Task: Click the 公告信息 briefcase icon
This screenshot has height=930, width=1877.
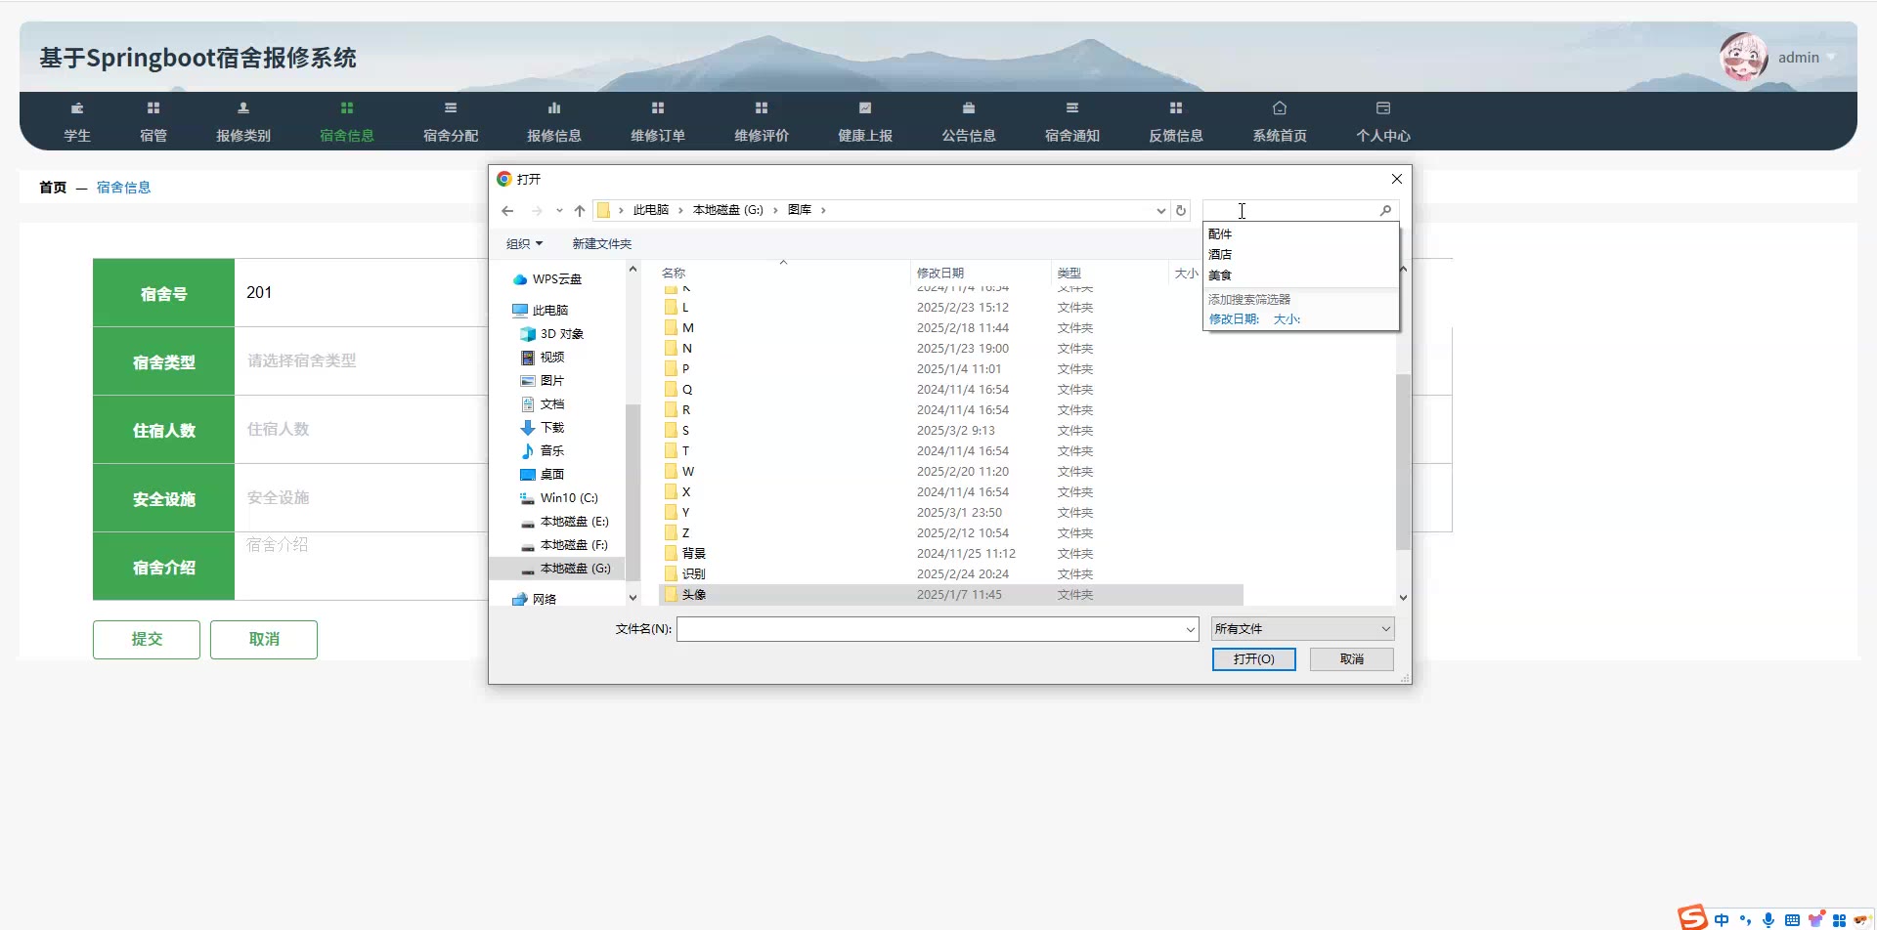Action: 969,108
